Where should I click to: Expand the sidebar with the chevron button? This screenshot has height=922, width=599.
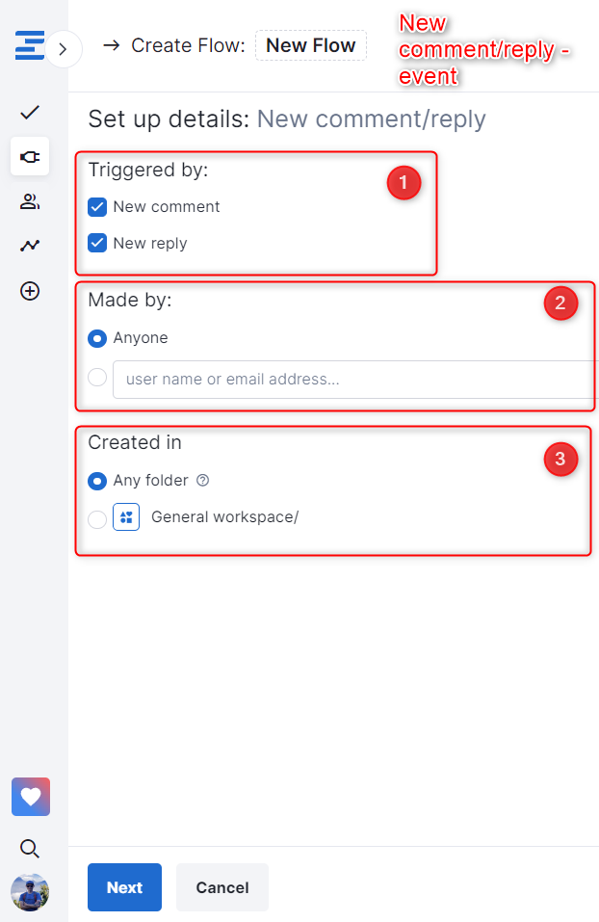pos(63,49)
